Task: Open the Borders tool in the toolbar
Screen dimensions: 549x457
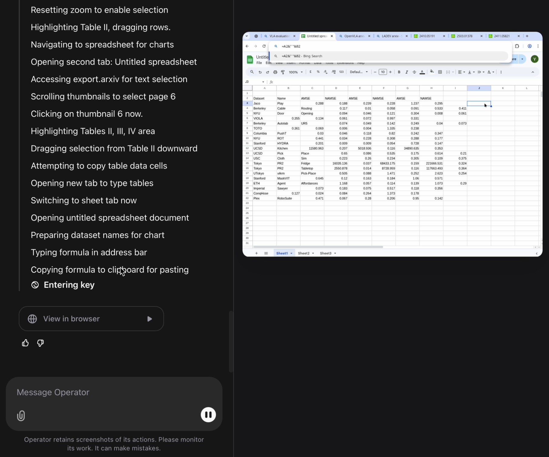Action: coord(440,72)
